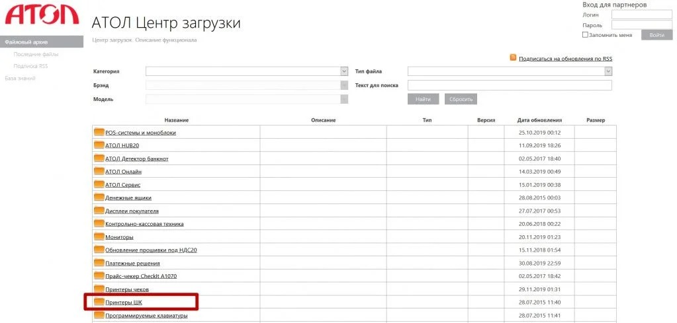This screenshot has width=677, height=323.
Task: Open База знаний sidebar item
Action: coord(20,79)
